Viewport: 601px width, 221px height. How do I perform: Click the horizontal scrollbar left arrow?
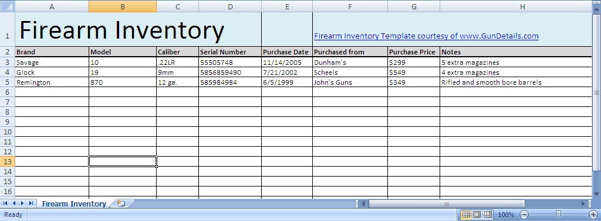coord(363,204)
